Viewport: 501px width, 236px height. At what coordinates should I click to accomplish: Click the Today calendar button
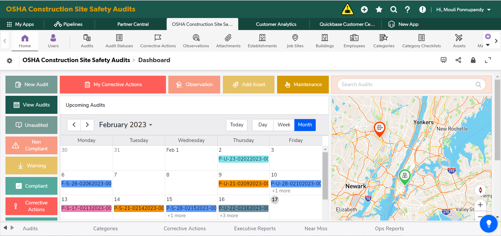coord(237,125)
